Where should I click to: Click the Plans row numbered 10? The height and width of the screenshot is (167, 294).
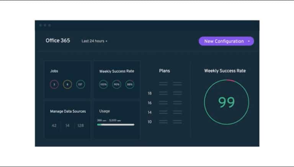(165, 122)
